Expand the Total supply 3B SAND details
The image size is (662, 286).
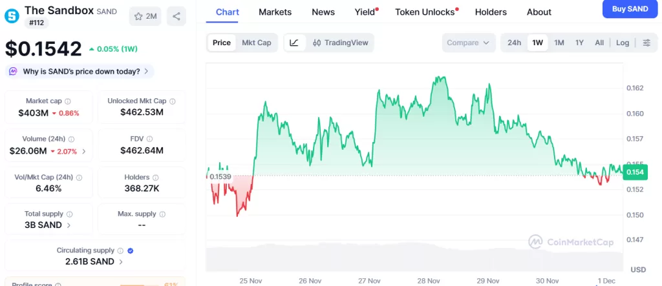tap(69, 225)
